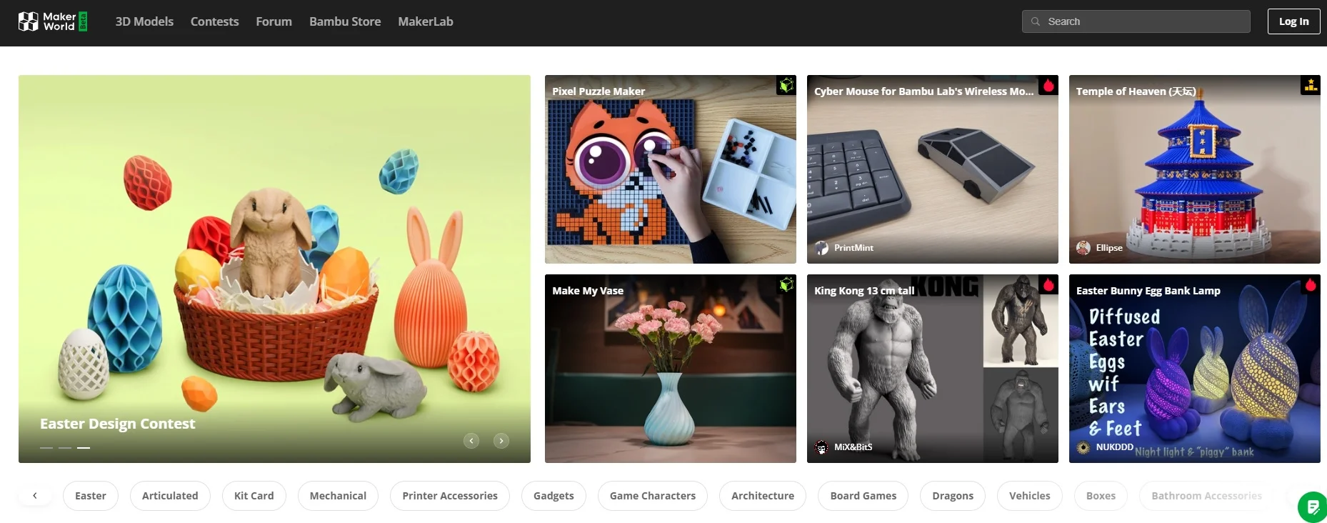The height and width of the screenshot is (523, 1327).
Task: Select the Mechanical category tag
Action: [338, 496]
